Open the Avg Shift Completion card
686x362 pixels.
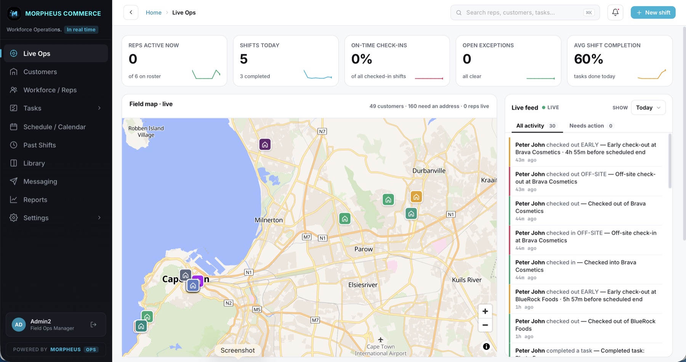click(x=620, y=61)
